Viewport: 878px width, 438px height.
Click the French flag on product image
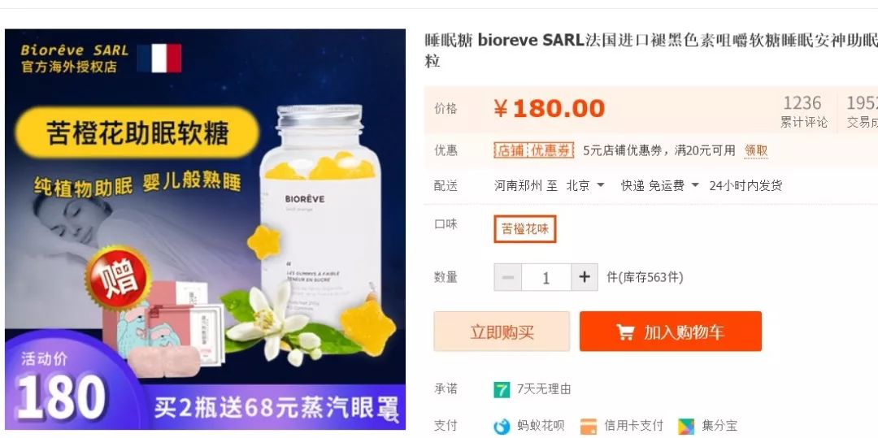(159, 59)
